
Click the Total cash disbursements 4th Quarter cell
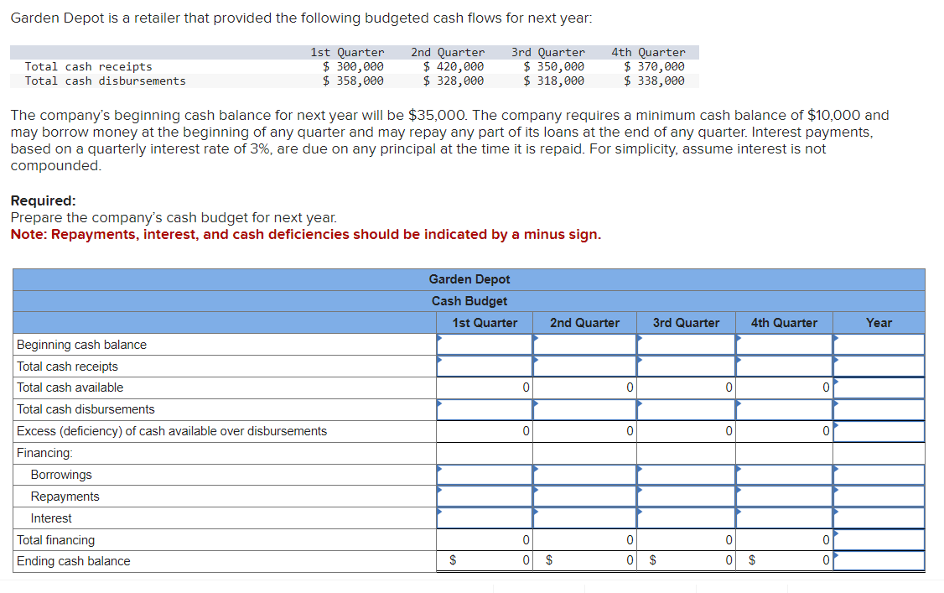pyautogui.click(x=784, y=409)
